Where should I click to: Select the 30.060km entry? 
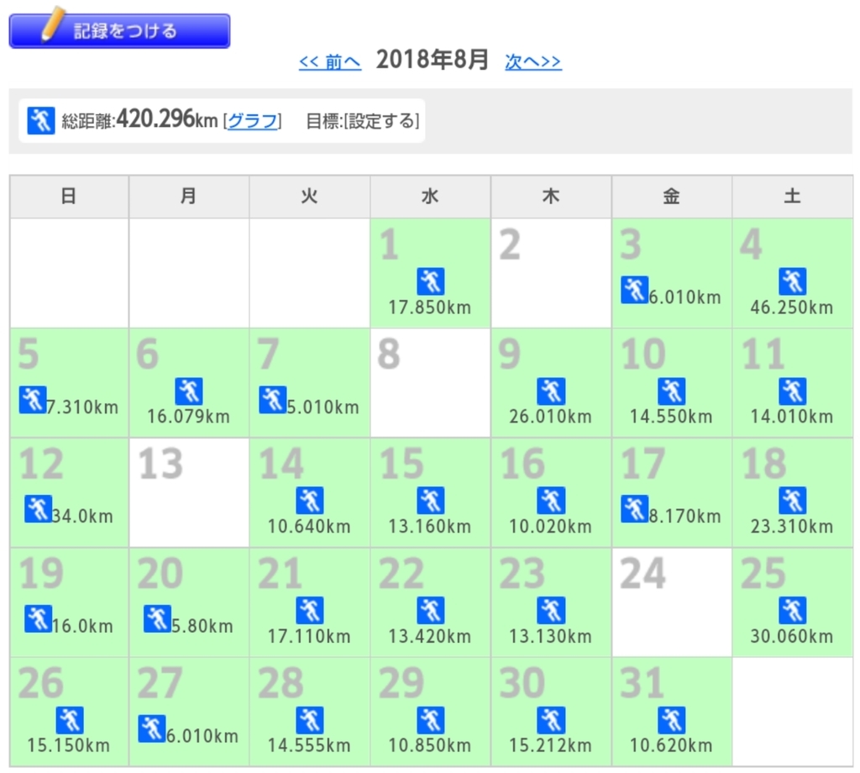pyautogui.click(x=792, y=636)
